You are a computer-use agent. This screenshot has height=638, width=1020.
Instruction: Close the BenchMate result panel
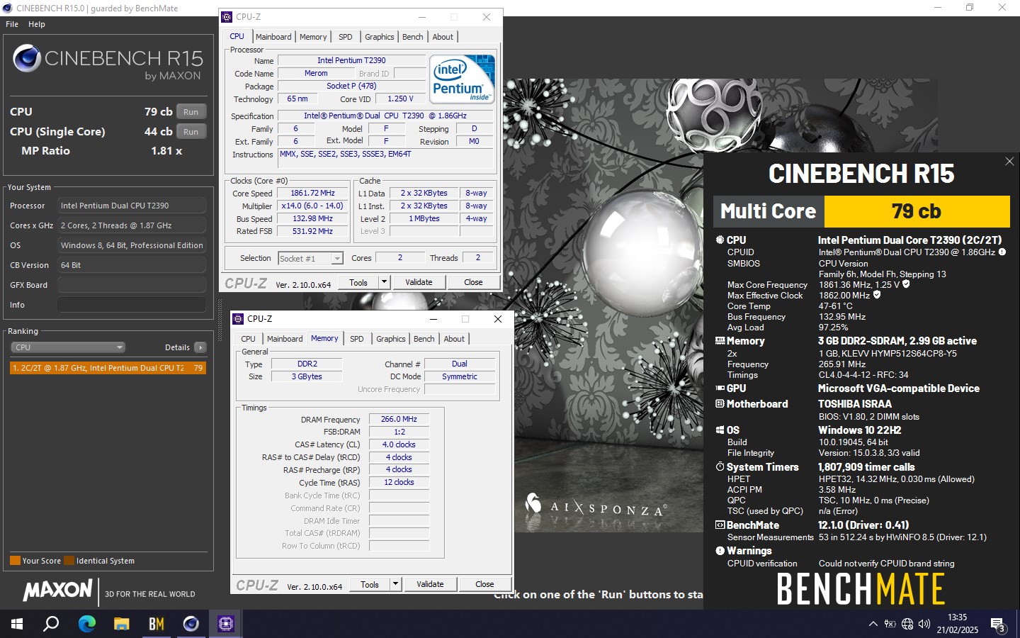pos(1009,162)
